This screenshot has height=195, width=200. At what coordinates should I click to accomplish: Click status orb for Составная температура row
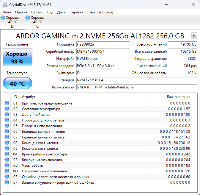click(x=7, y=109)
